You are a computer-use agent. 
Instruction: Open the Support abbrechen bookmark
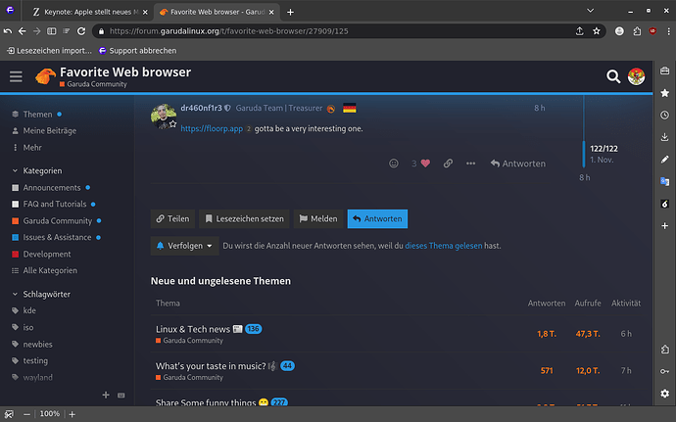click(x=137, y=51)
